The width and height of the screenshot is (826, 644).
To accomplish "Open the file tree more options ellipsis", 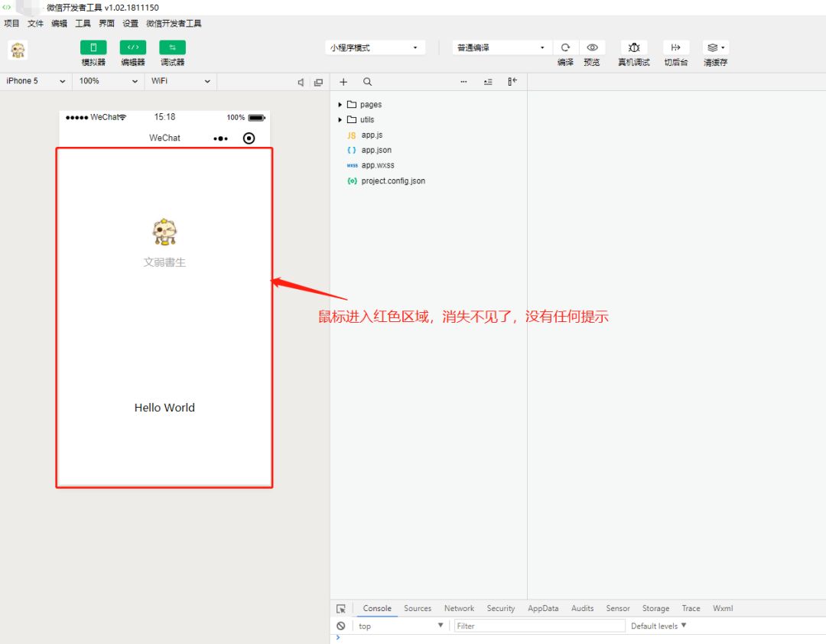I will 463,82.
